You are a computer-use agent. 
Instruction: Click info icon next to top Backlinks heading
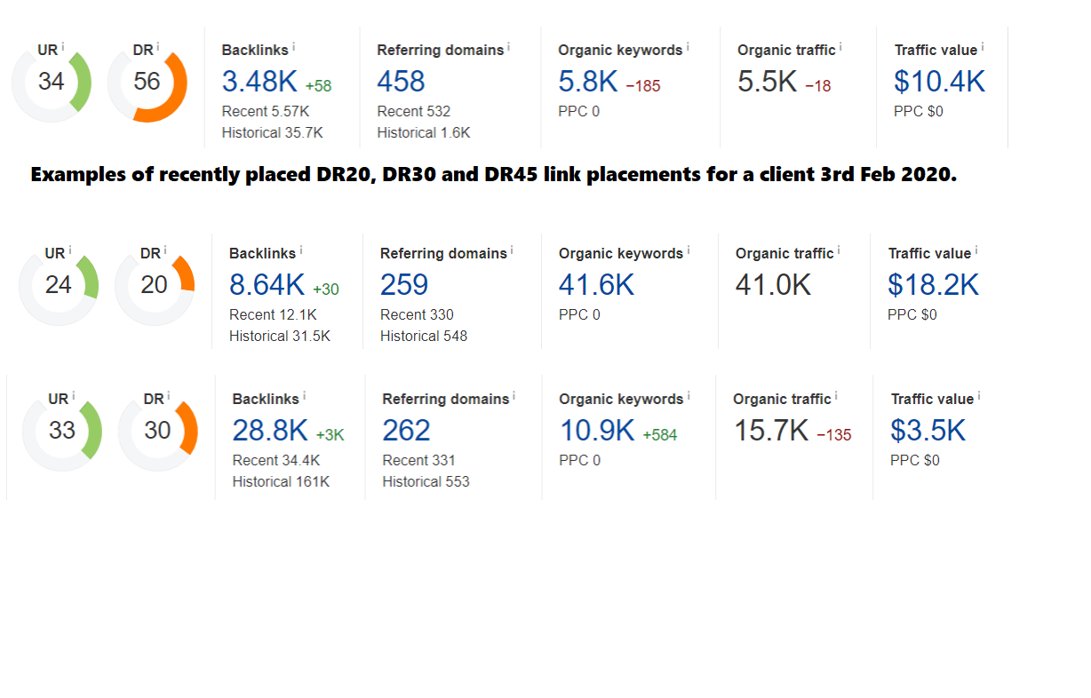click(x=294, y=47)
